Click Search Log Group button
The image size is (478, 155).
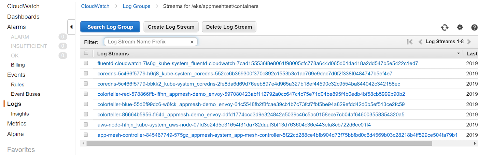[110, 27]
